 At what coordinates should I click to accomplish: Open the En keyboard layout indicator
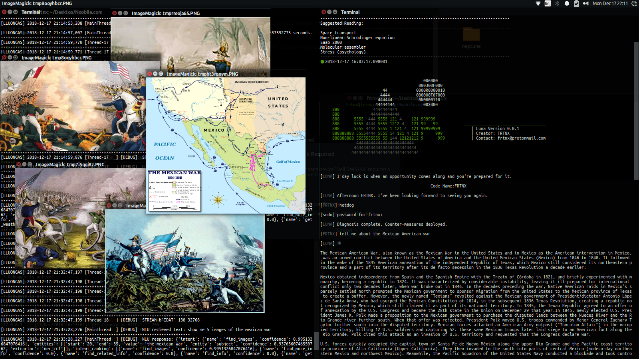point(548,4)
